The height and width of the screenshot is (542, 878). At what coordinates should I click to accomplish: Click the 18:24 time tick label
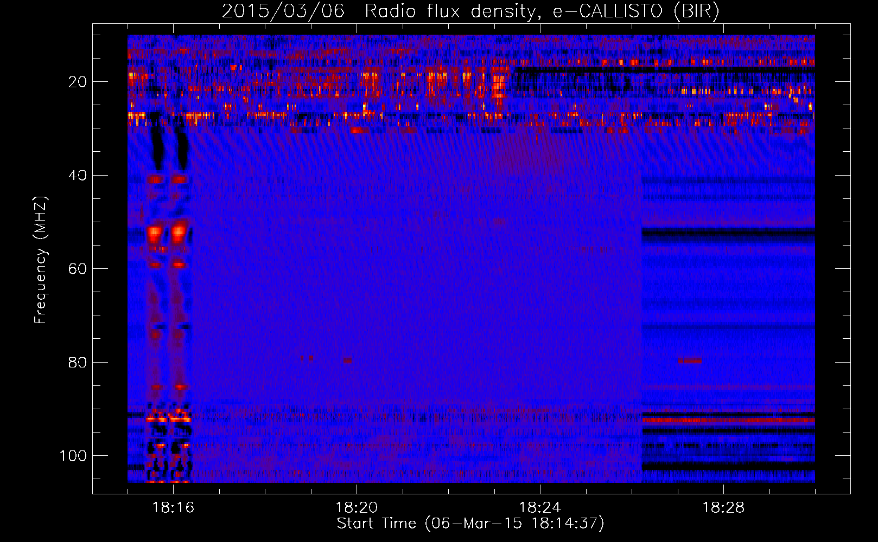click(x=540, y=508)
